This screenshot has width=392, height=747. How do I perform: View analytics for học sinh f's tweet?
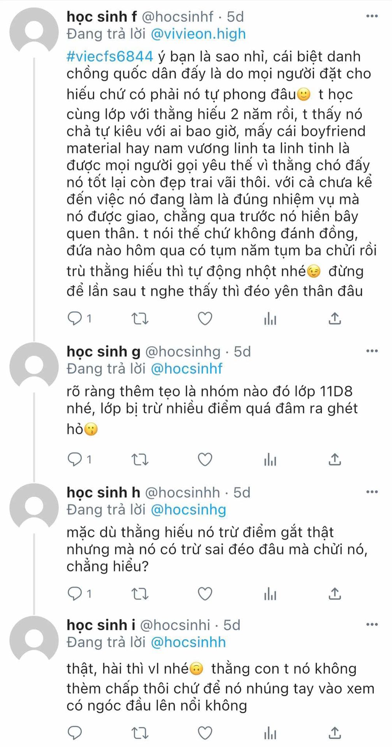point(270,319)
